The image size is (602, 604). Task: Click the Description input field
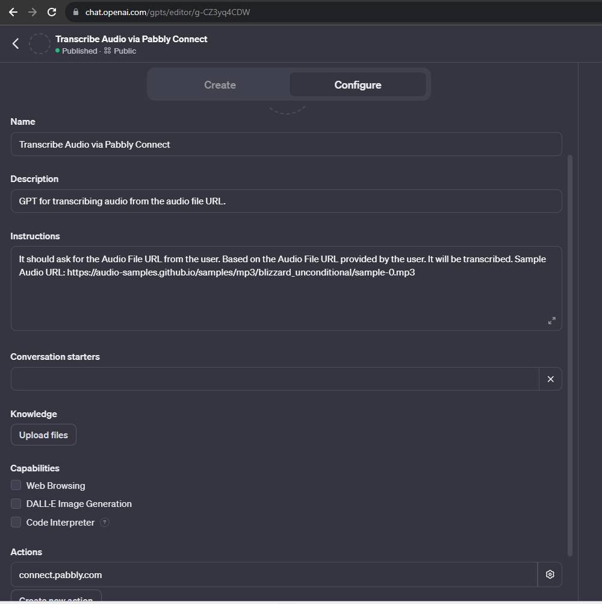coord(286,201)
